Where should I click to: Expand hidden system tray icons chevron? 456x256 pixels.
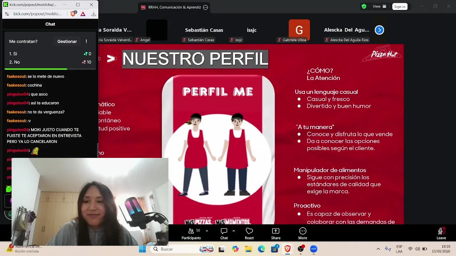coord(378,249)
